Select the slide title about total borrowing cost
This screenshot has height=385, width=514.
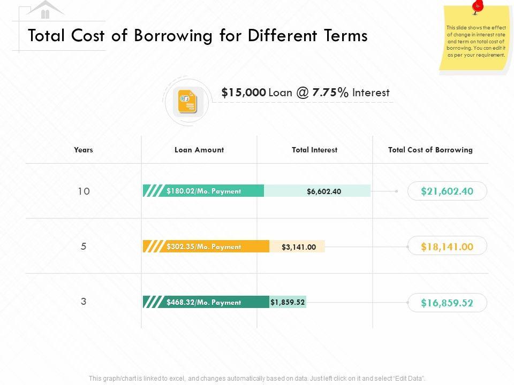coord(198,36)
